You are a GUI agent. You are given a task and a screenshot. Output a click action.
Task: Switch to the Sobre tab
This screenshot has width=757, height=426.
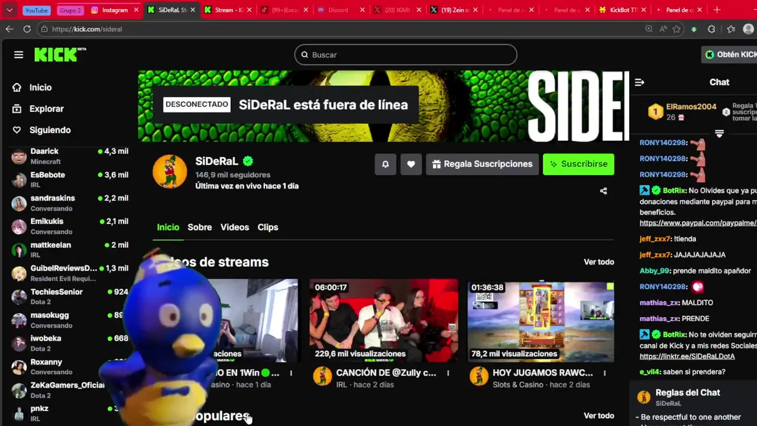coord(199,227)
